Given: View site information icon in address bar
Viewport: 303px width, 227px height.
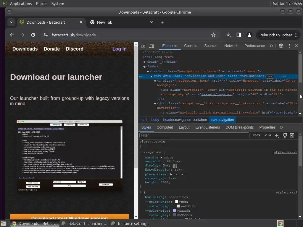Looking at the screenshot, I should 46,35.
